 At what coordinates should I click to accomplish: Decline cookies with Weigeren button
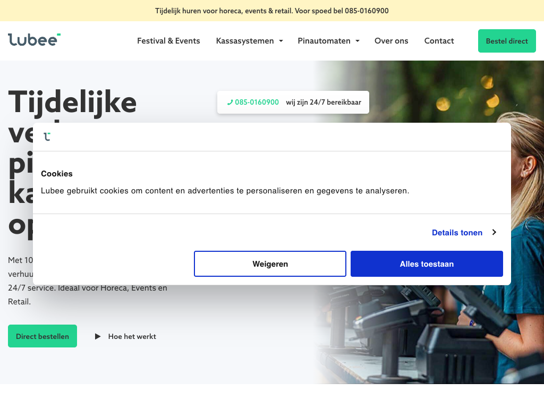(270, 264)
